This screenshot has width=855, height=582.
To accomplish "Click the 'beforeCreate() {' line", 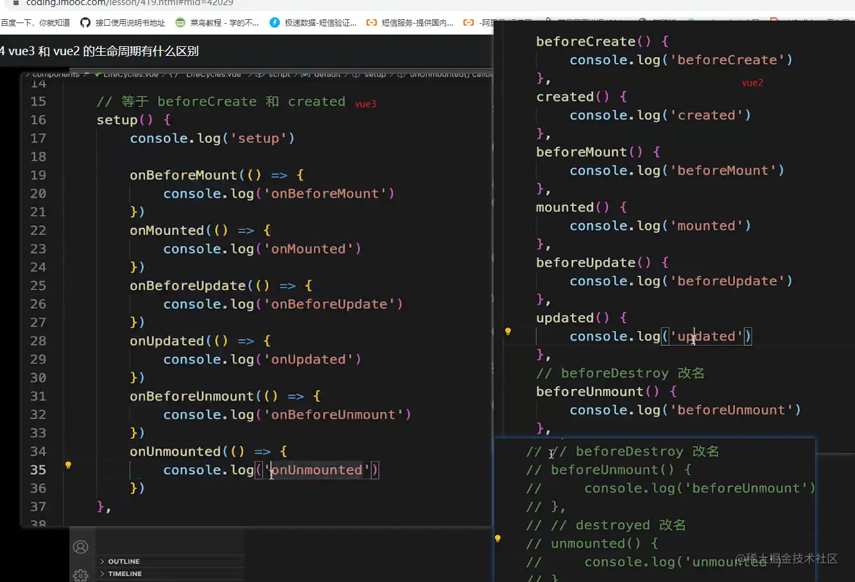I will (603, 42).
